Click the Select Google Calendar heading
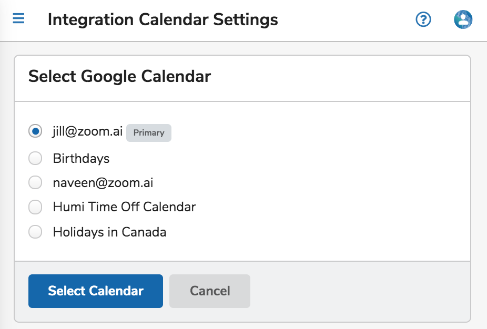The width and height of the screenshot is (487, 329). click(x=119, y=76)
